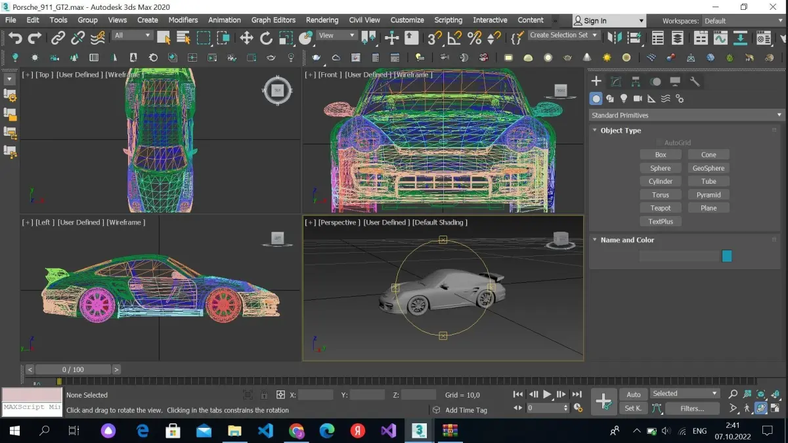Image resolution: width=788 pixels, height=443 pixels.
Task: Open the Civil View menu
Action: (364, 20)
